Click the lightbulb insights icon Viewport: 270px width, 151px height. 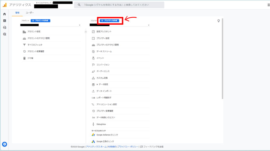point(218,21)
